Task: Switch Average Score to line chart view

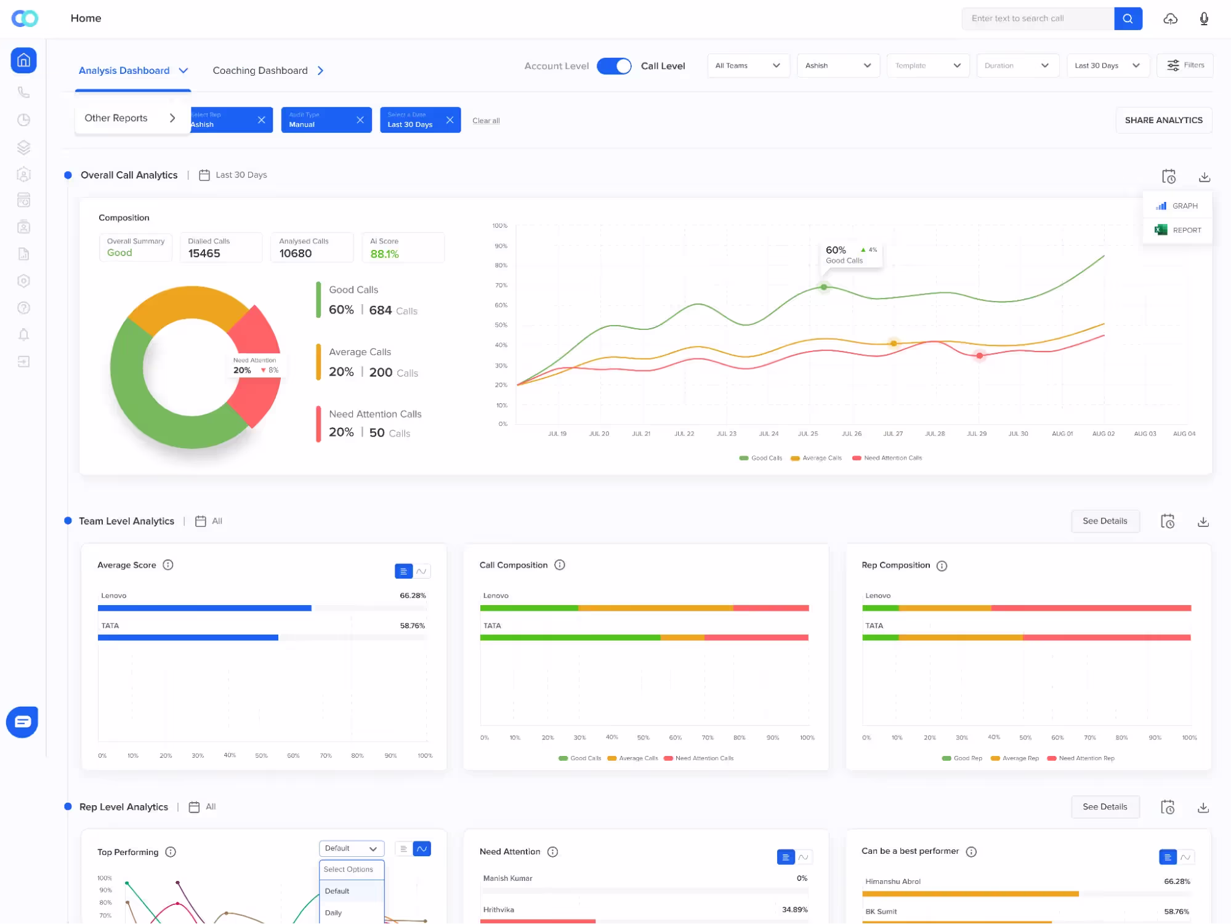Action: [x=421, y=571]
